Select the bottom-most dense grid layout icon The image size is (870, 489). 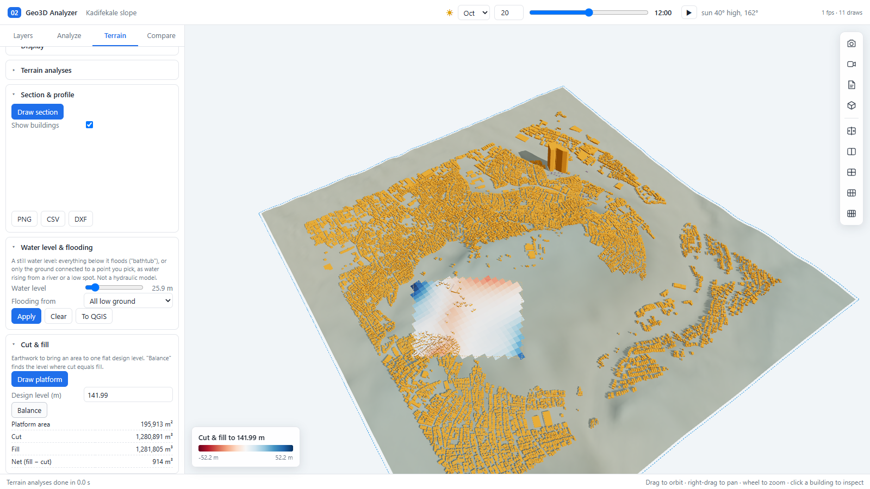pyautogui.click(x=852, y=214)
